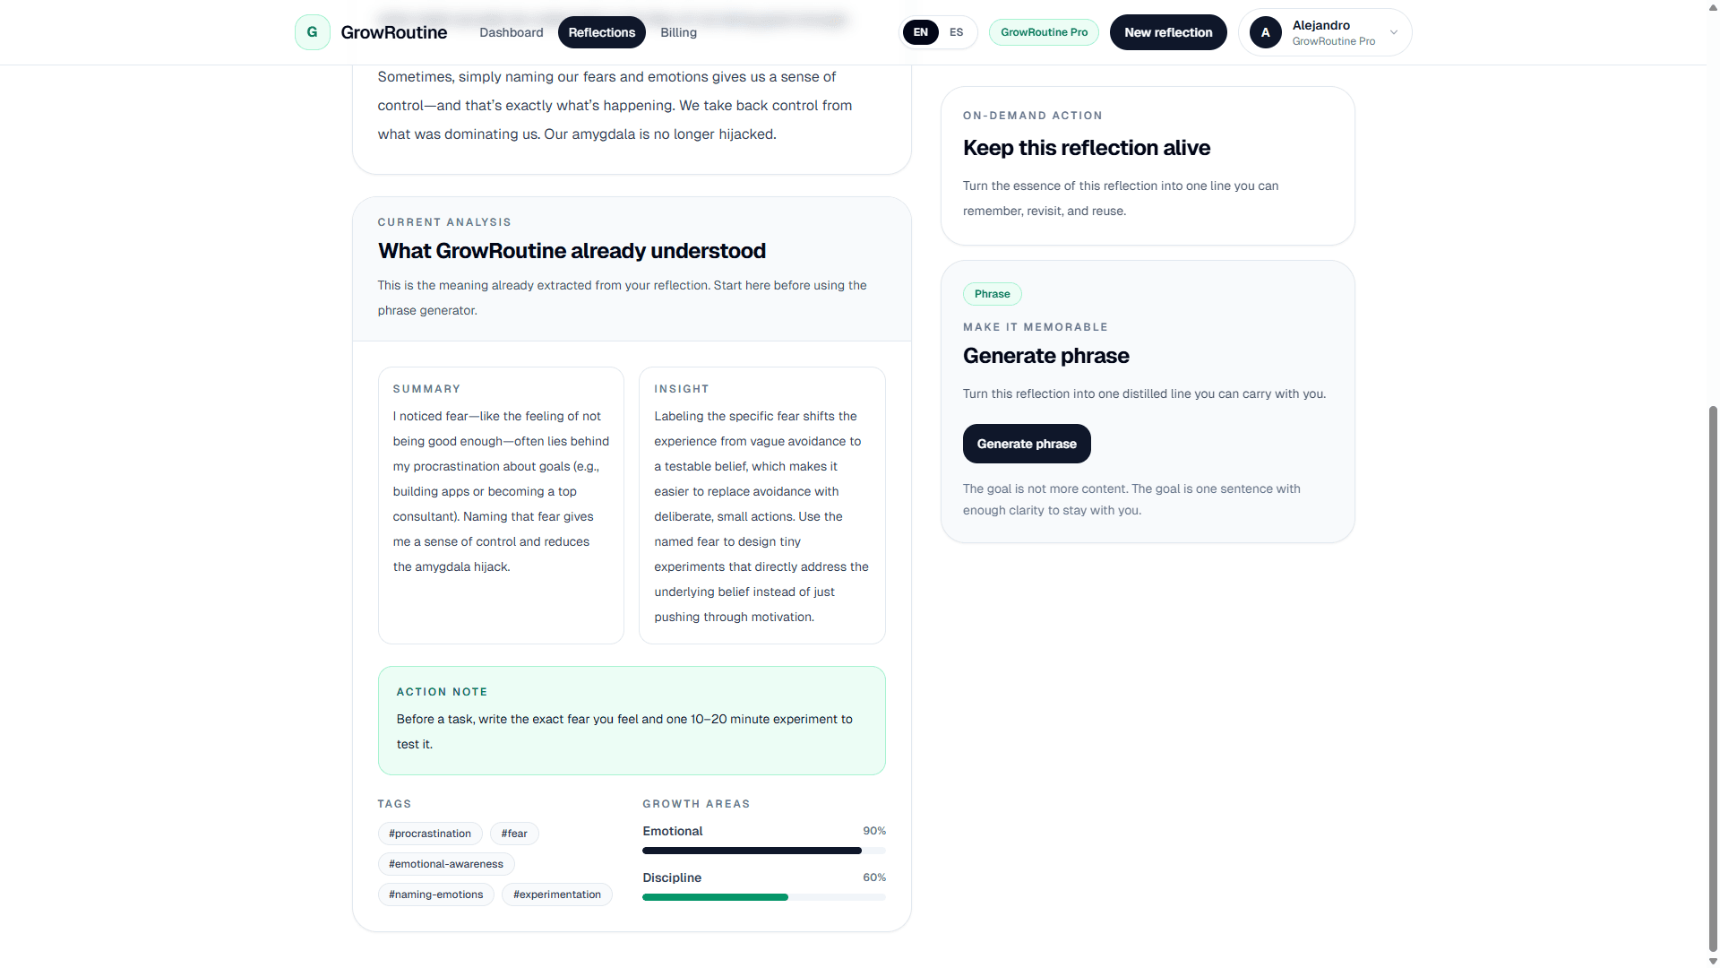
Task: Click the green Phrase badge
Action: point(992,294)
